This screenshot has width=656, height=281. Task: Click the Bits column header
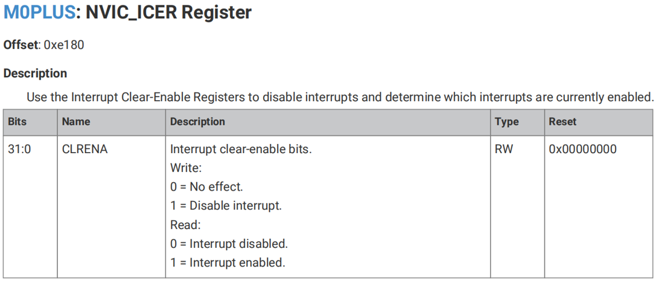pyautogui.click(x=17, y=122)
